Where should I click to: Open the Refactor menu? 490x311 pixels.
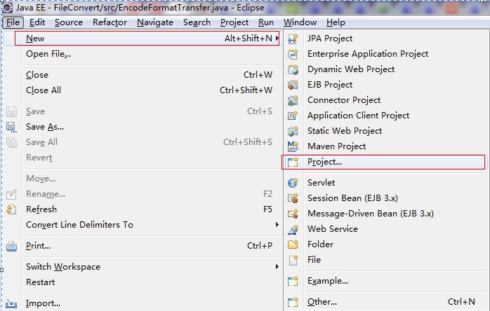(x=110, y=22)
